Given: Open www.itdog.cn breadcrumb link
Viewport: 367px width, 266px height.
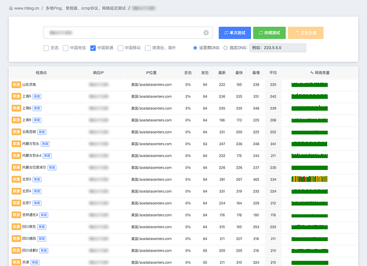Looking at the screenshot, I should click(27, 8).
